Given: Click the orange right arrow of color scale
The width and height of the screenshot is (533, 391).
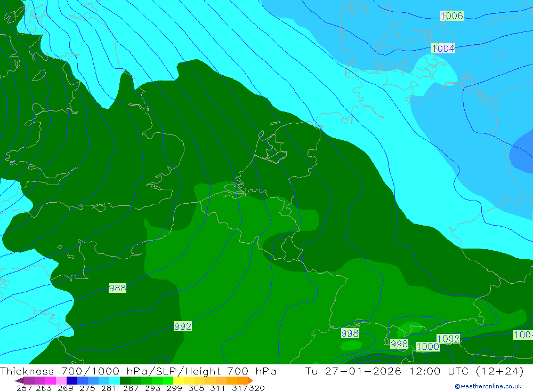Looking at the screenshot, I should pos(251,380).
